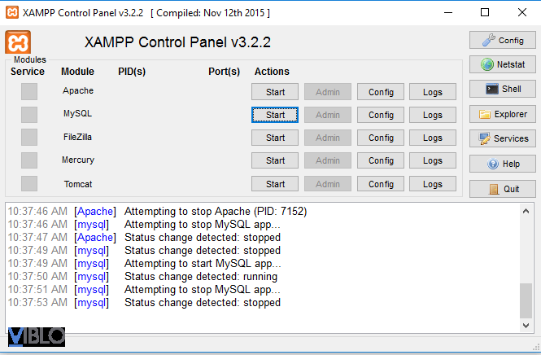541x355 pixels.
Task: Start the Apache module
Action: click(x=275, y=92)
